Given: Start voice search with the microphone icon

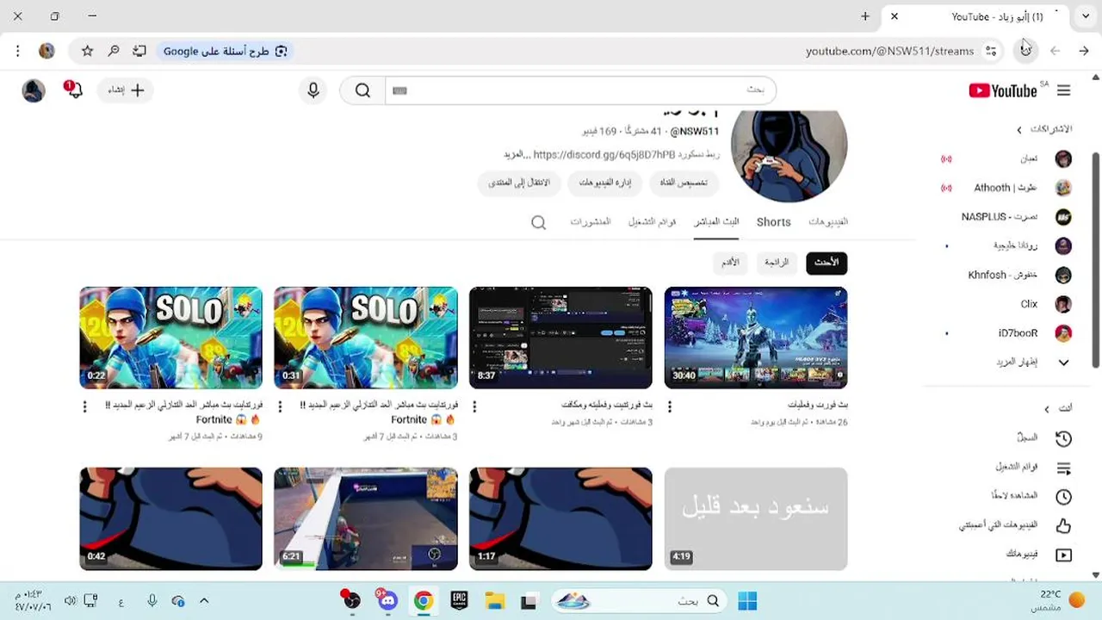Looking at the screenshot, I should tap(313, 90).
